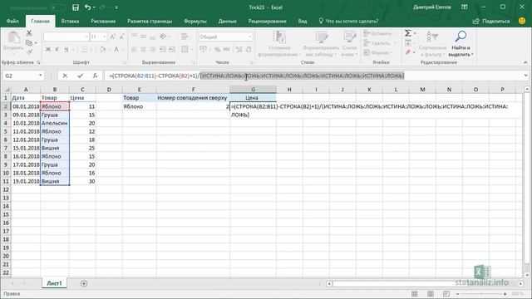
Task: Click the increase font size icon
Action: (x=113, y=37)
